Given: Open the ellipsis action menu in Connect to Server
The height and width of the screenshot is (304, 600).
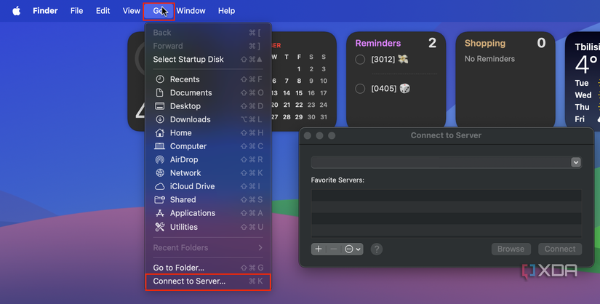Looking at the screenshot, I should pyautogui.click(x=353, y=249).
